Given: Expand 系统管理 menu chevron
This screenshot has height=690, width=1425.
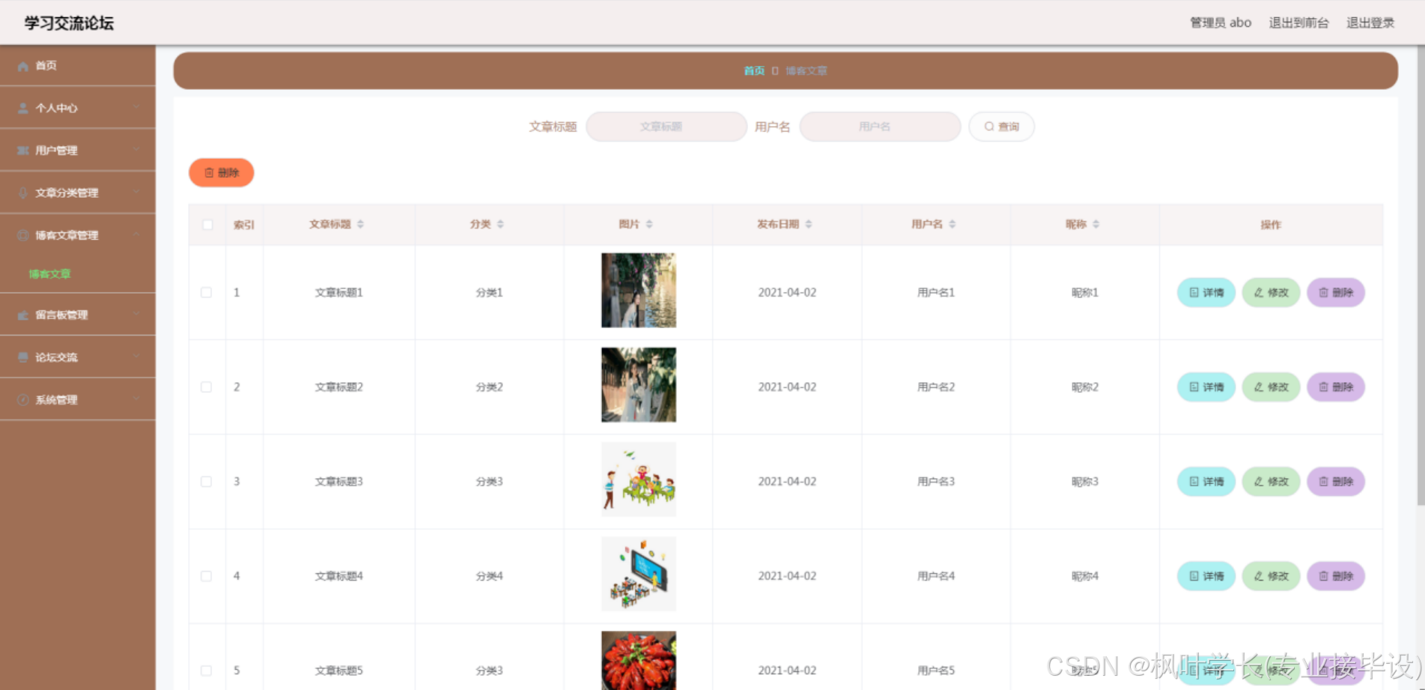Looking at the screenshot, I should coord(136,399).
